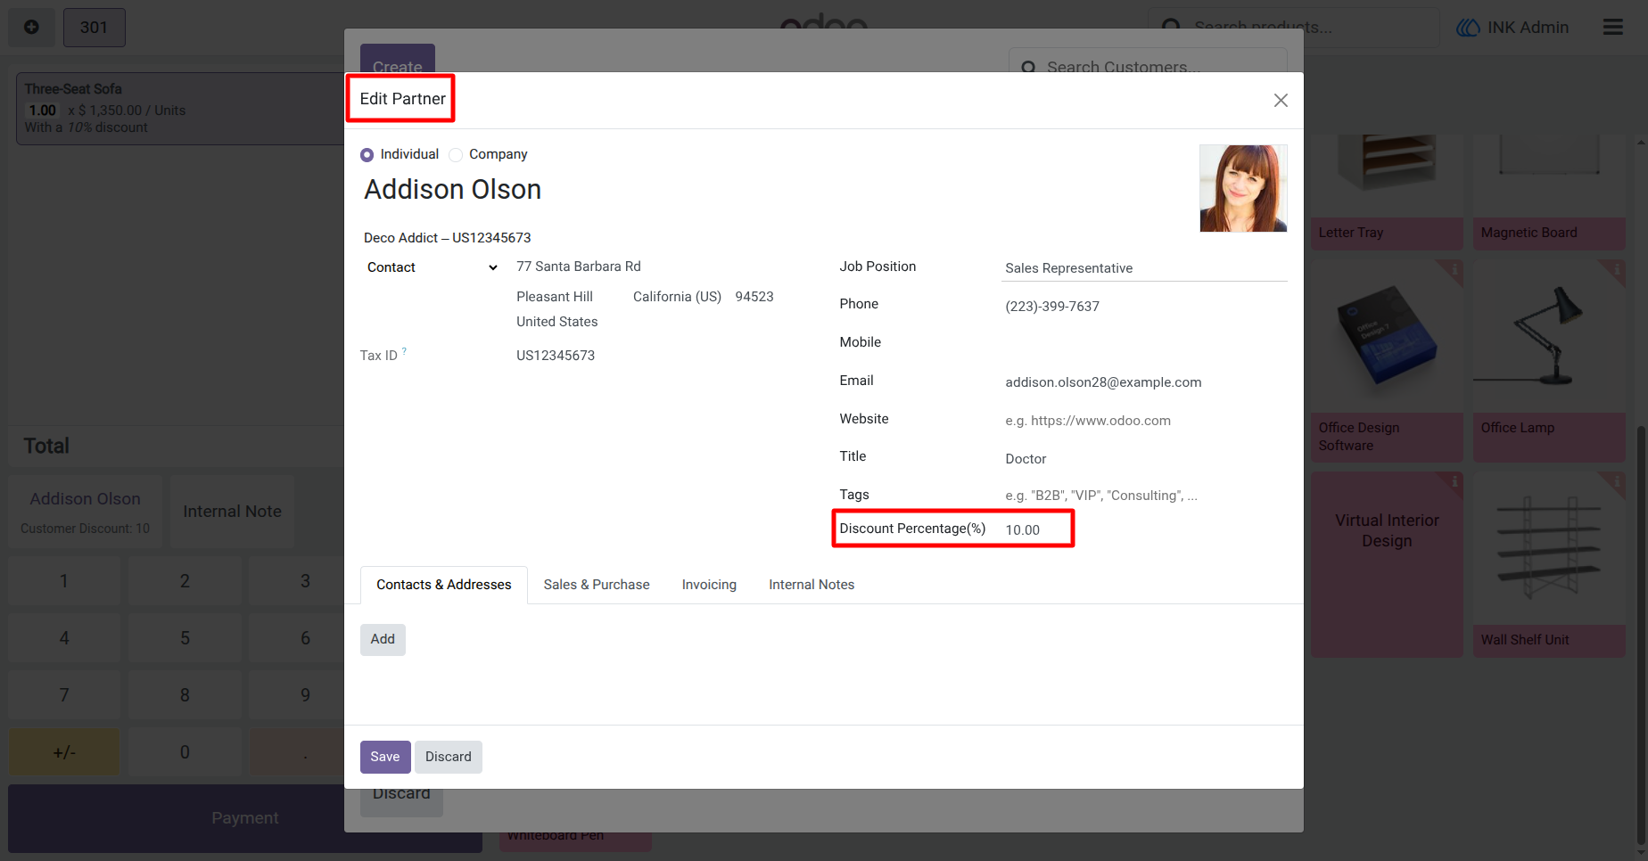Click the Office Lamp info corner icon
The width and height of the screenshot is (1648, 861).
click(x=1616, y=269)
